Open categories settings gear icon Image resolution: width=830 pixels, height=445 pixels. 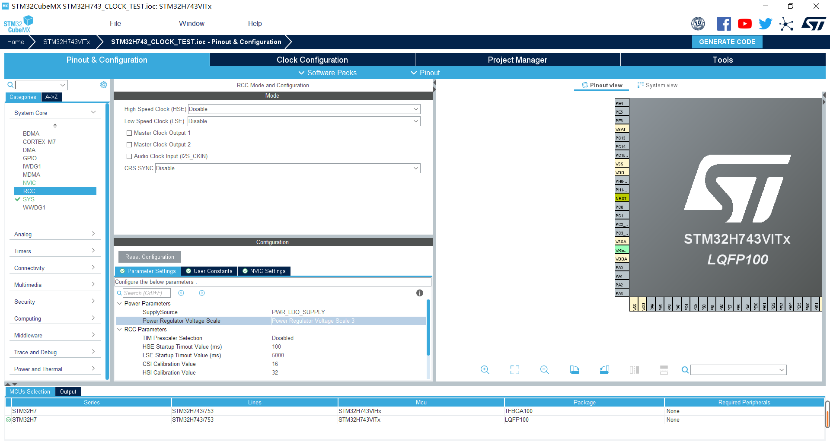coord(104,85)
